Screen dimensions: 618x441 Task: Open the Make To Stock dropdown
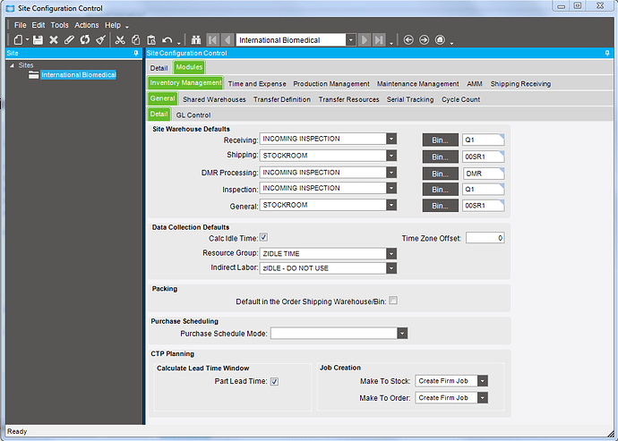pos(483,381)
